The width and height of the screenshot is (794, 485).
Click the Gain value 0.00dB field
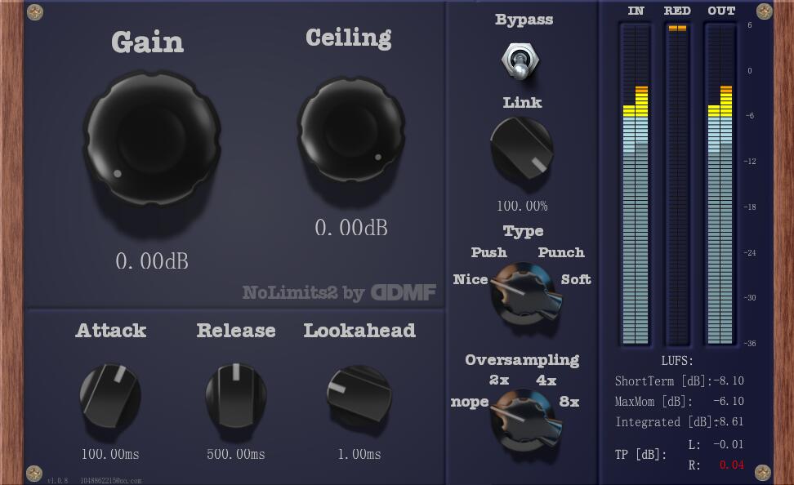151,261
